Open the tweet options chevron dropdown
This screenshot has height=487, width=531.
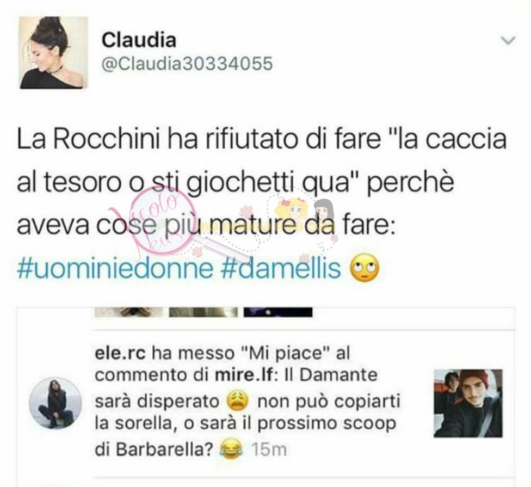[508, 41]
